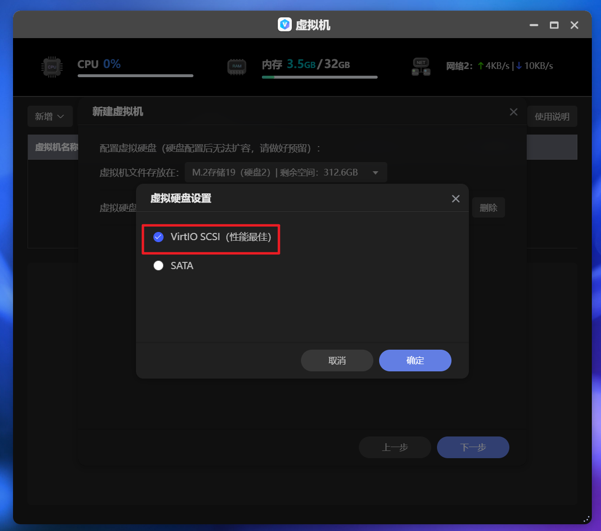This screenshot has width=601, height=531.
Task: Click the 虚拟硬盘设置 dialog title
Action: click(181, 198)
